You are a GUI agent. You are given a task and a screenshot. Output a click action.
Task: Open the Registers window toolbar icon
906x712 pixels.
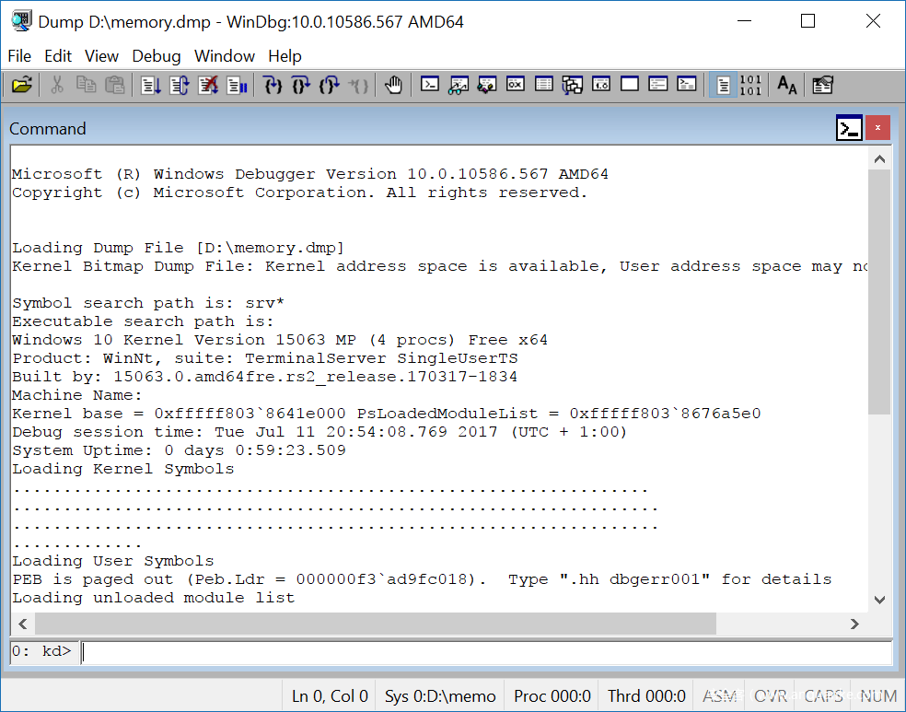(516, 85)
